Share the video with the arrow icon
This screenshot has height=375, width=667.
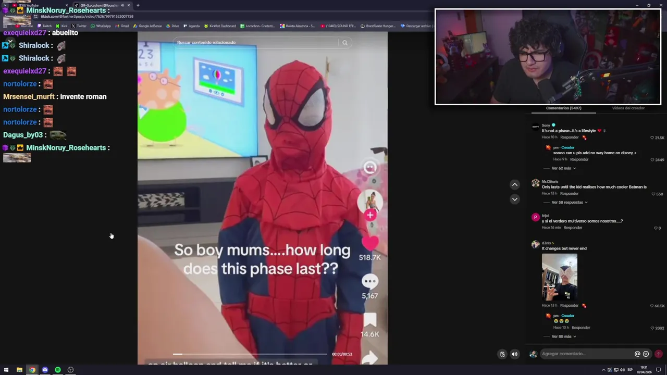pyautogui.click(x=370, y=358)
